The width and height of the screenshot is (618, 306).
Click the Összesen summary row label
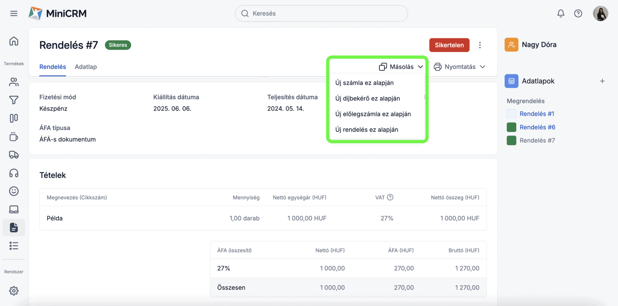pos(231,288)
